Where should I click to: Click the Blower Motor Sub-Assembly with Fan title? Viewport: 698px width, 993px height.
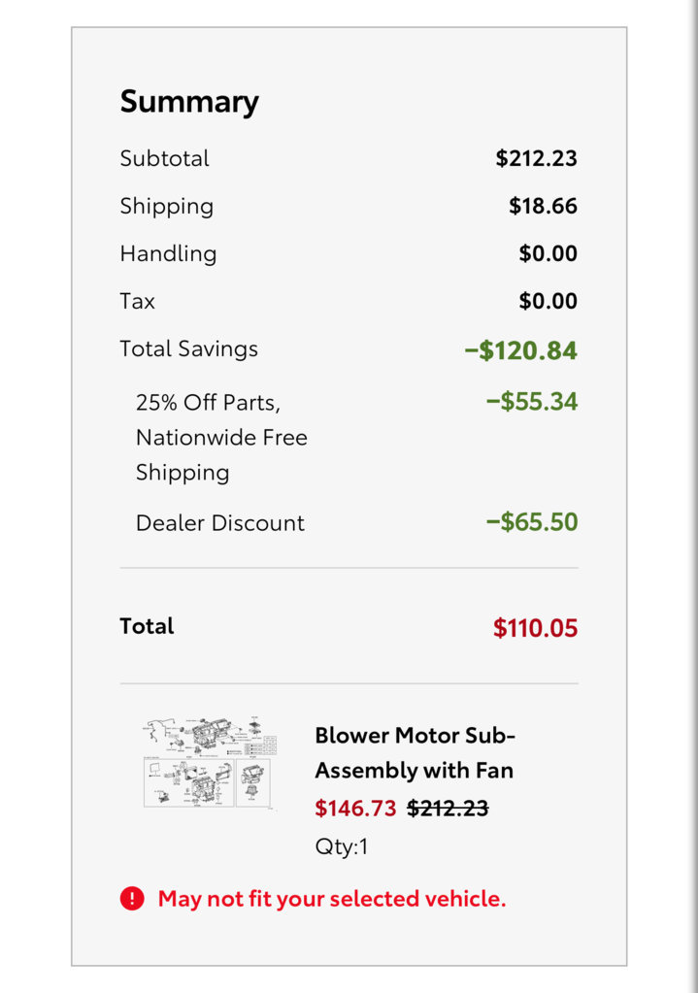point(415,752)
